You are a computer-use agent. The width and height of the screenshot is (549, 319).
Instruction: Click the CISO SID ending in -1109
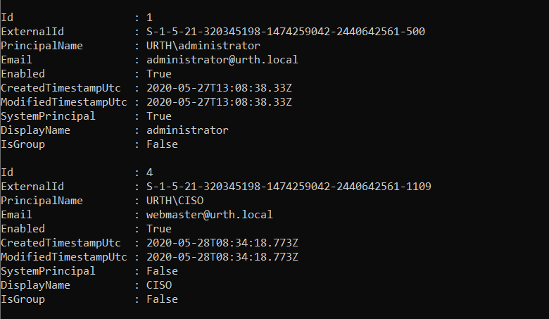(289, 187)
